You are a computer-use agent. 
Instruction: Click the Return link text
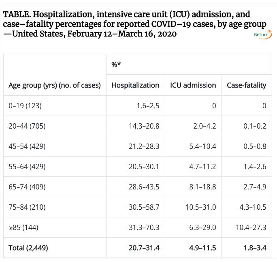[260, 35]
